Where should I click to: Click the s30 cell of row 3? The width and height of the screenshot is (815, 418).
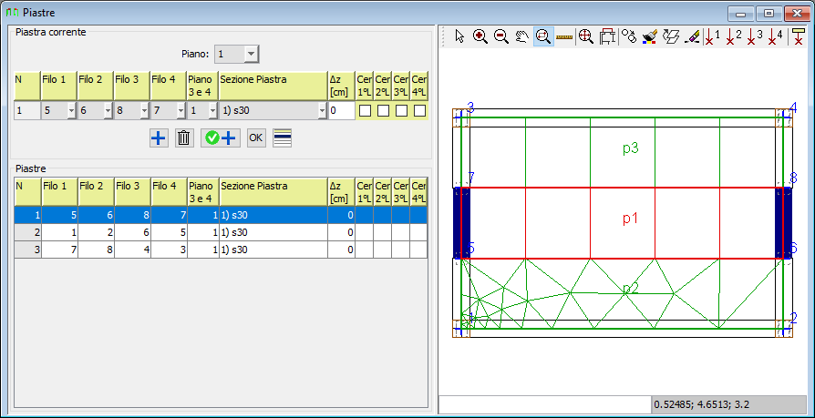[x=273, y=250]
